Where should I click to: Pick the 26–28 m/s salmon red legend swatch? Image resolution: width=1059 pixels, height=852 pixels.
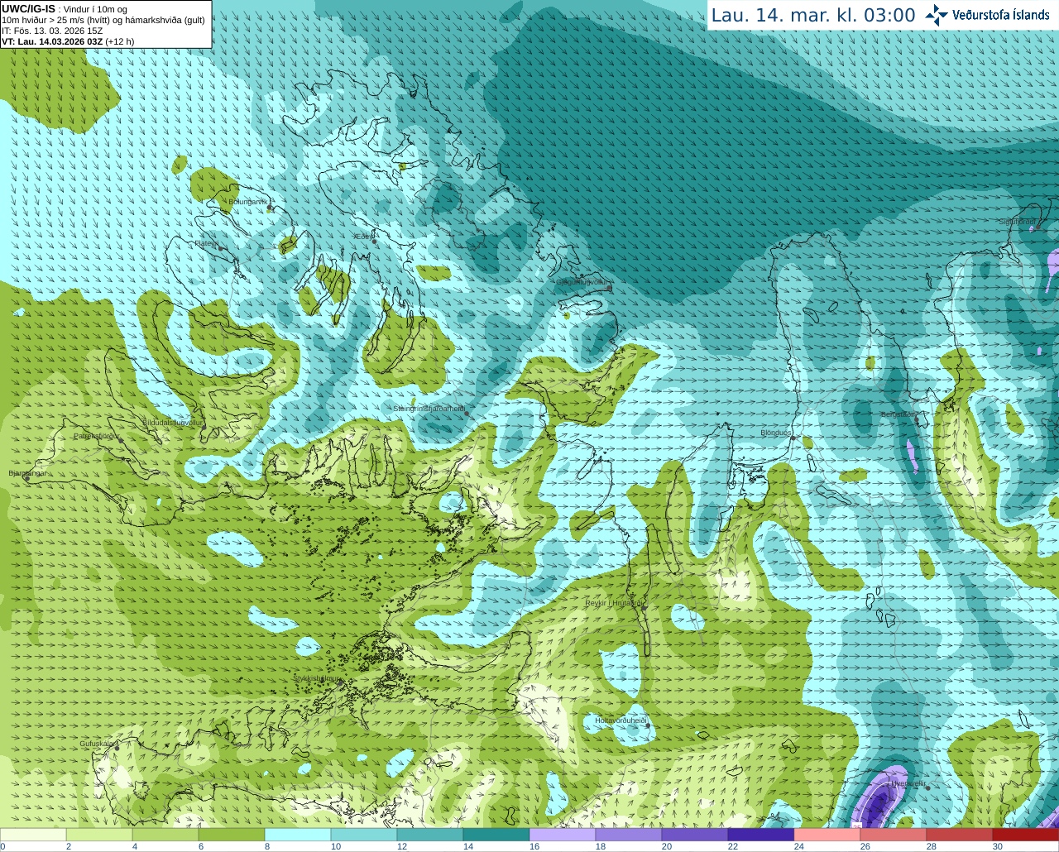tap(894, 835)
